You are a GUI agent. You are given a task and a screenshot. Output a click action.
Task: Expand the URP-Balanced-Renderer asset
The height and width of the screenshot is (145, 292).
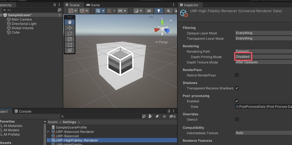click(x=49, y=132)
